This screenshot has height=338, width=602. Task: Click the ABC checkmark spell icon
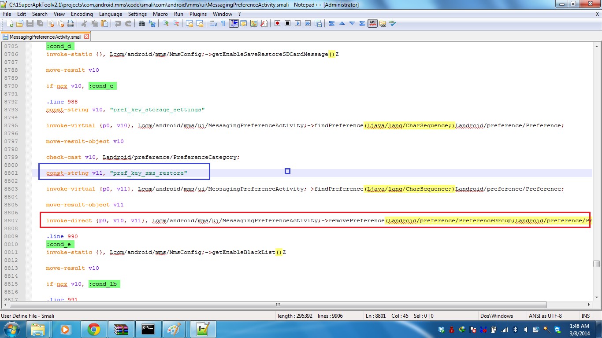[x=393, y=23]
